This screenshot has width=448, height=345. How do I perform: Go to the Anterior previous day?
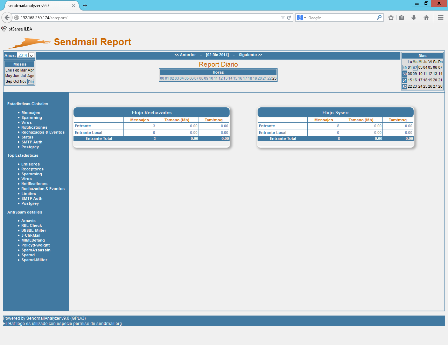click(185, 55)
